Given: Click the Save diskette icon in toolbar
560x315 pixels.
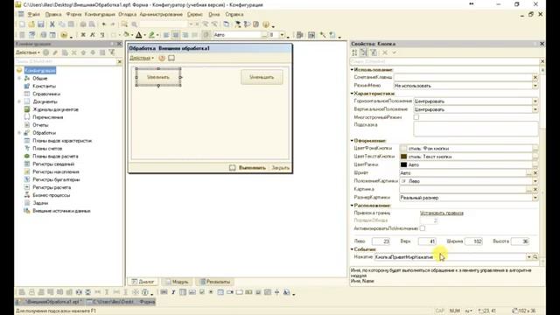Looking at the screenshot, I should 41,24.
